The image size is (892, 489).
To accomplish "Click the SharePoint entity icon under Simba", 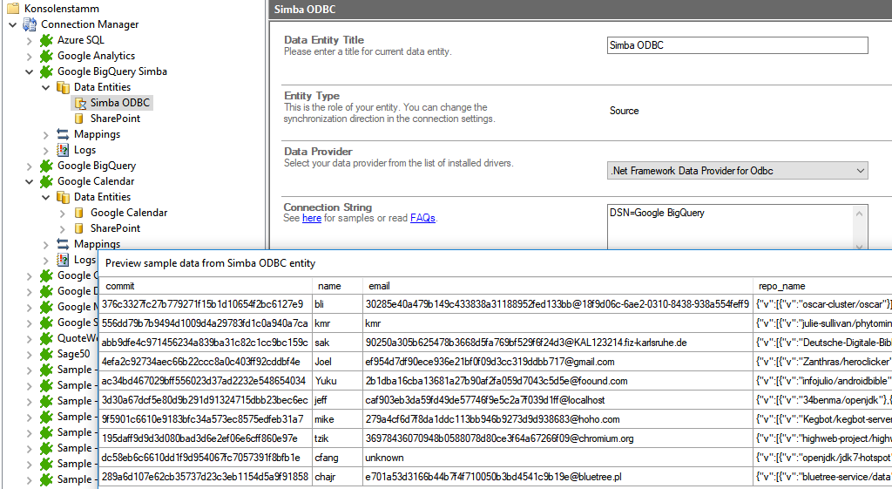I will [79, 119].
